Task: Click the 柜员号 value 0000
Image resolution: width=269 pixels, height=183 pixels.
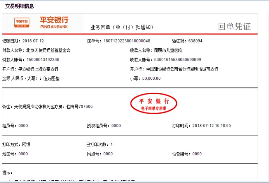Action: [23, 126]
